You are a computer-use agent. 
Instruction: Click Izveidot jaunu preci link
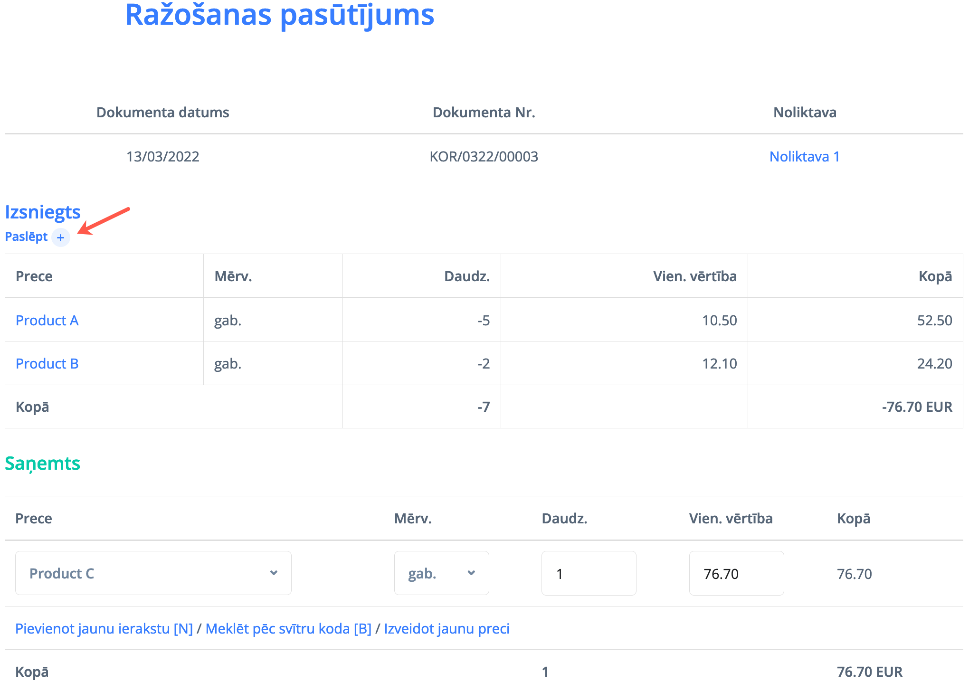[446, 629]
